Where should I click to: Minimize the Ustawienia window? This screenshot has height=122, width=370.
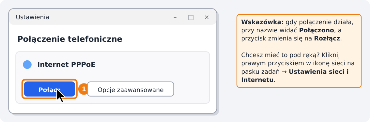[x=175, y=18]
